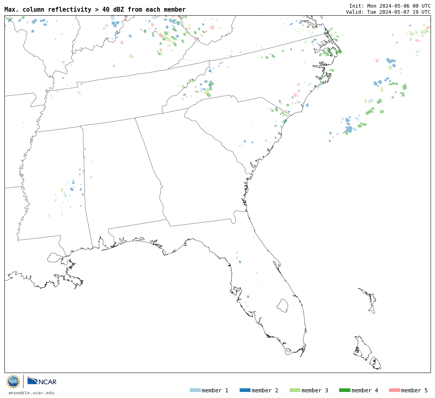The height and width of the screenshot is (398, 435).
Task: Click the 'member 4' legend label
Action: tap(365, 390)
